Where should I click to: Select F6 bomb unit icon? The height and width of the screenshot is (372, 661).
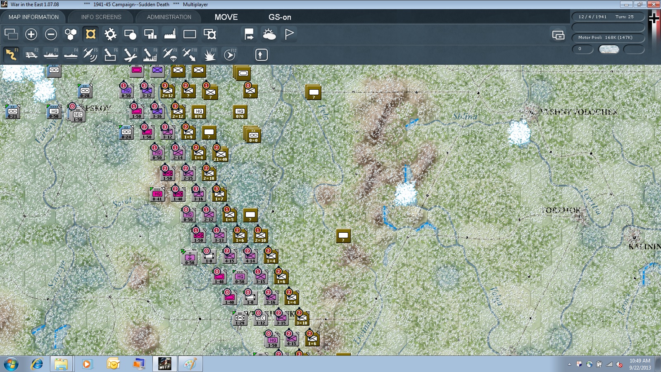[110, 55]
